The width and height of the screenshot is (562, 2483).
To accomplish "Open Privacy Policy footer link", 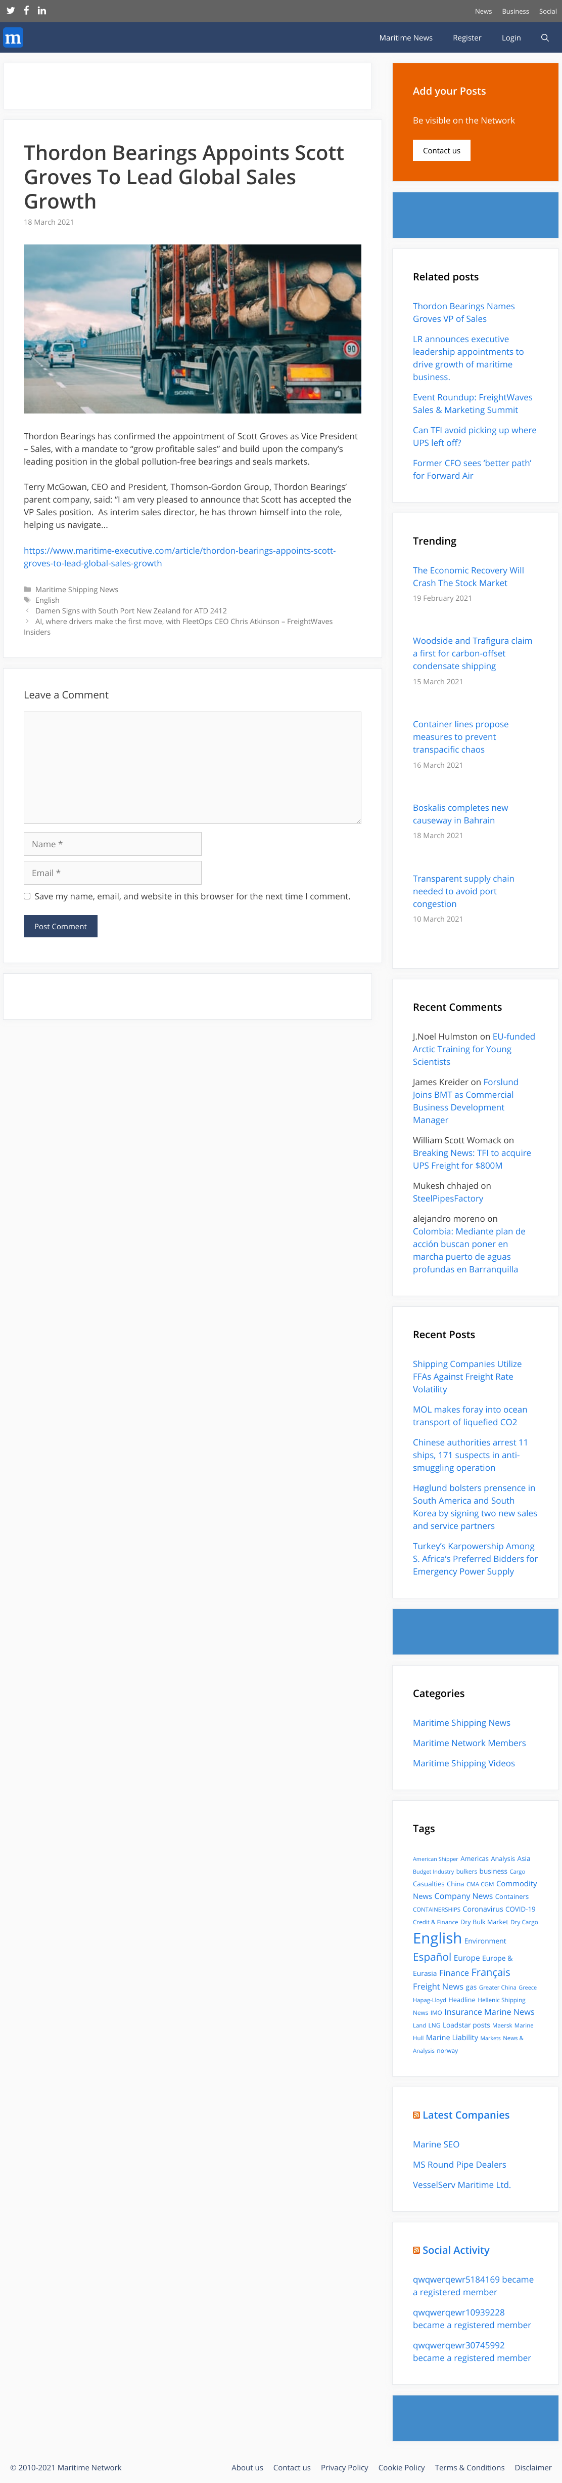I will point(345,2468).
